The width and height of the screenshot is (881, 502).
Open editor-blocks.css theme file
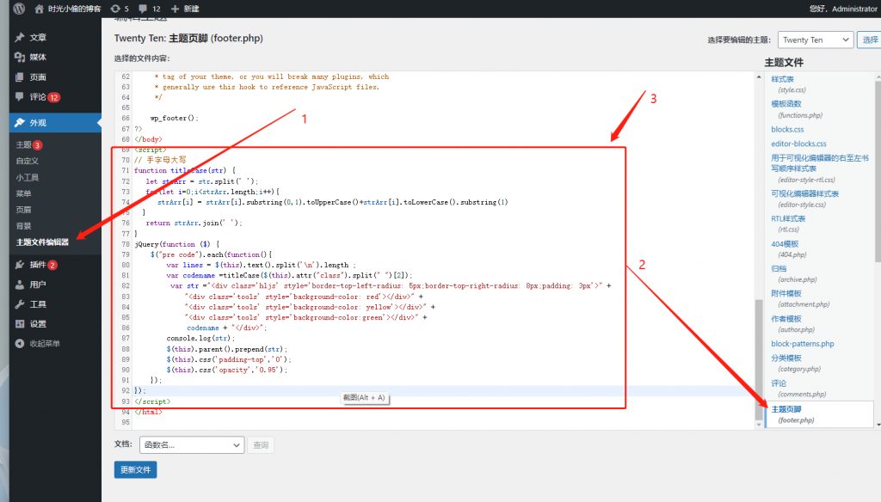click(x=798, y=144)
